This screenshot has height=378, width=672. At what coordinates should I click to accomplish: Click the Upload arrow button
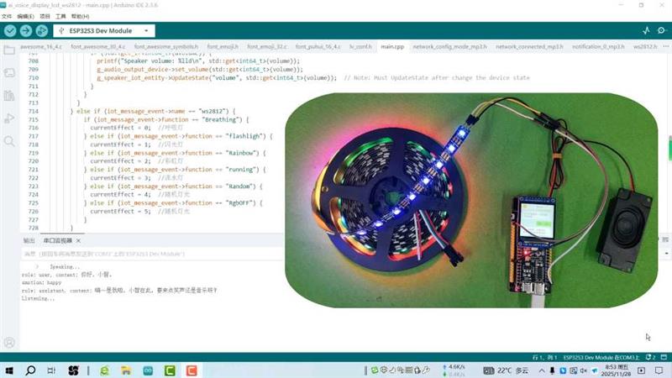point(26,31)
